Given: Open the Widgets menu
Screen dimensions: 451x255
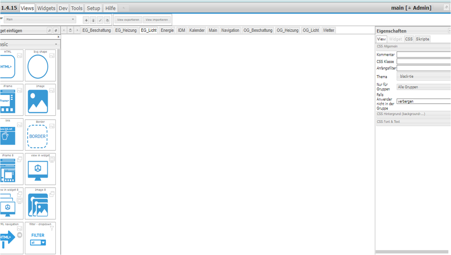Looking at the screenshot, I should coord(46,8).
